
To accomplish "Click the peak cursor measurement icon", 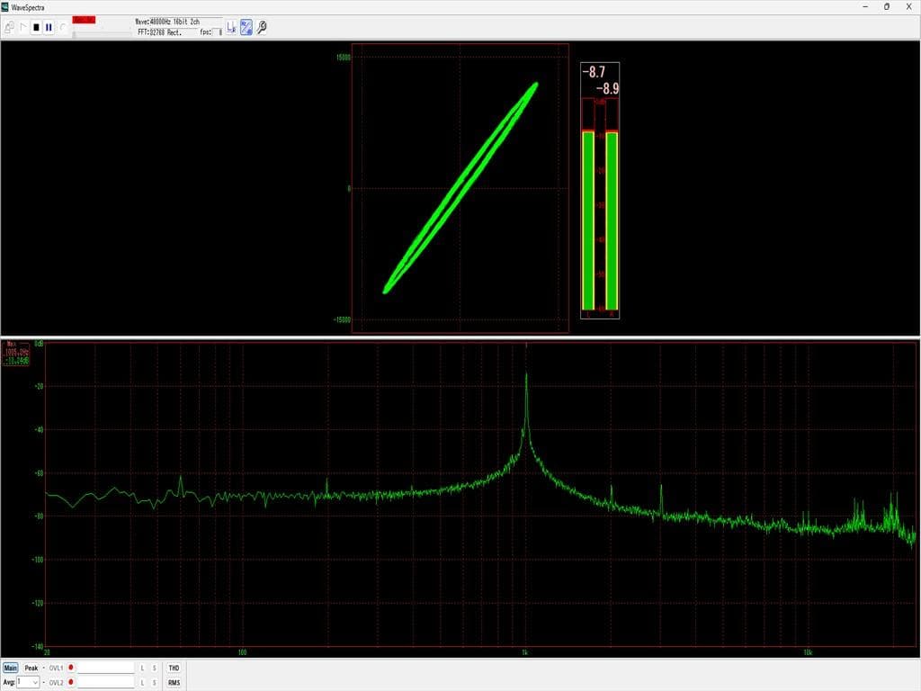I will (x=231, y=27).
